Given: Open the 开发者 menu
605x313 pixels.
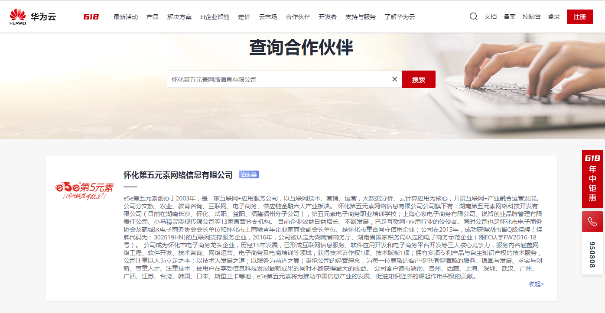Looking at the screenshot, I should click(x=328, y=17).
